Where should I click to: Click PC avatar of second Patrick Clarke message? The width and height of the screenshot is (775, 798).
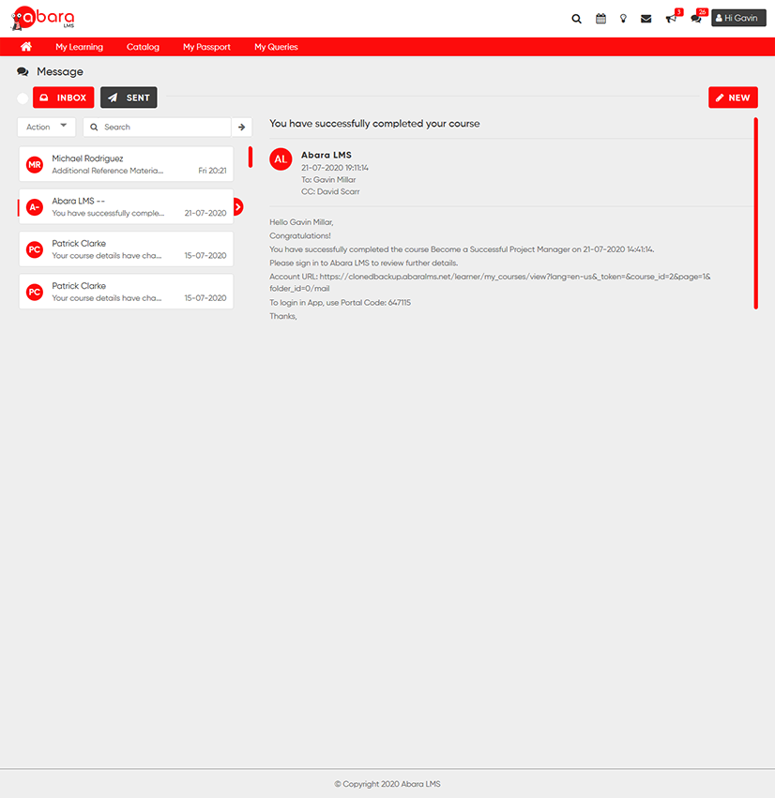[x=35, y=292]
